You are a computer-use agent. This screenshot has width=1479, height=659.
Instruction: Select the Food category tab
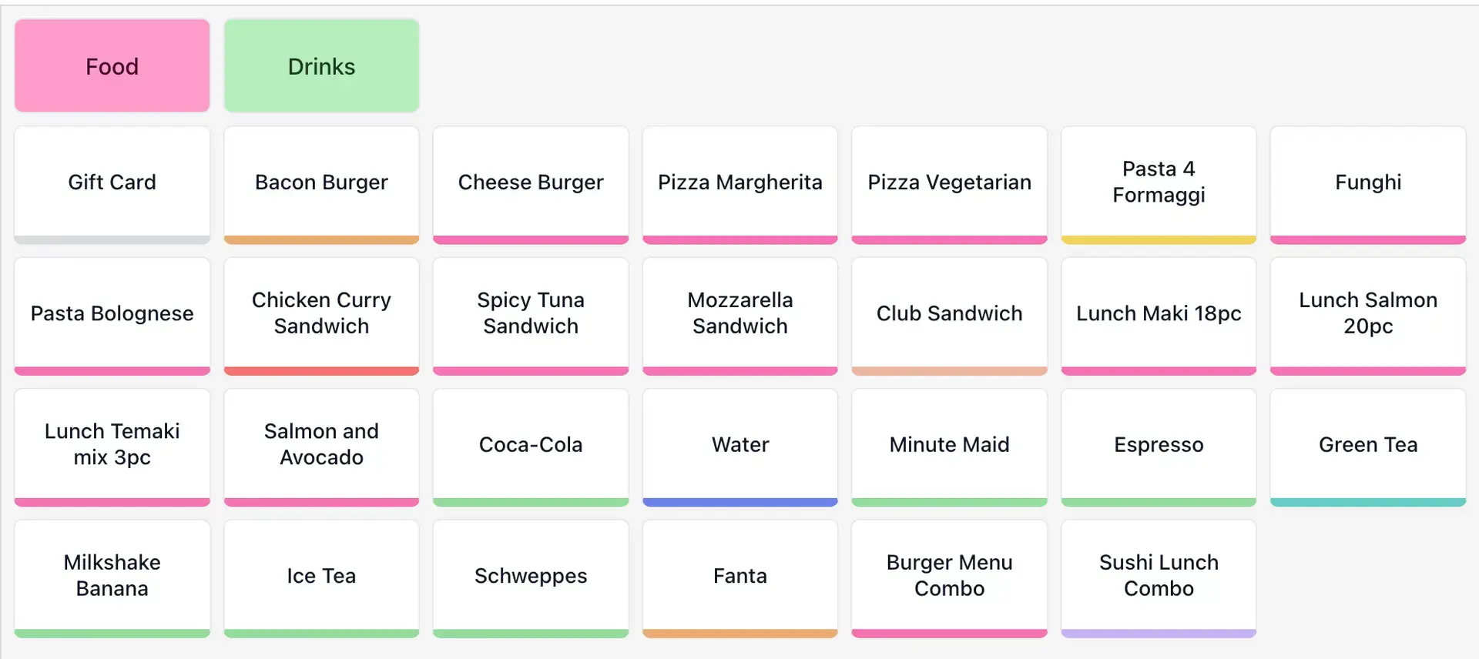[x=112, y=66]
